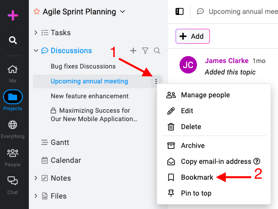278x209 pixels.
Task: Click the Files document icon
Action: [x=44, y=196]
